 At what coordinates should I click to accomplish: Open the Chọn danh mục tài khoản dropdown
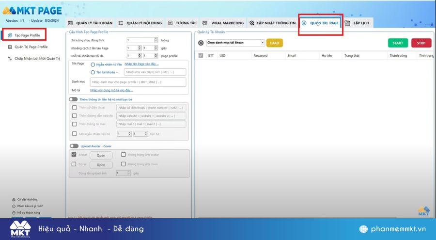click(x=235, y=43)
